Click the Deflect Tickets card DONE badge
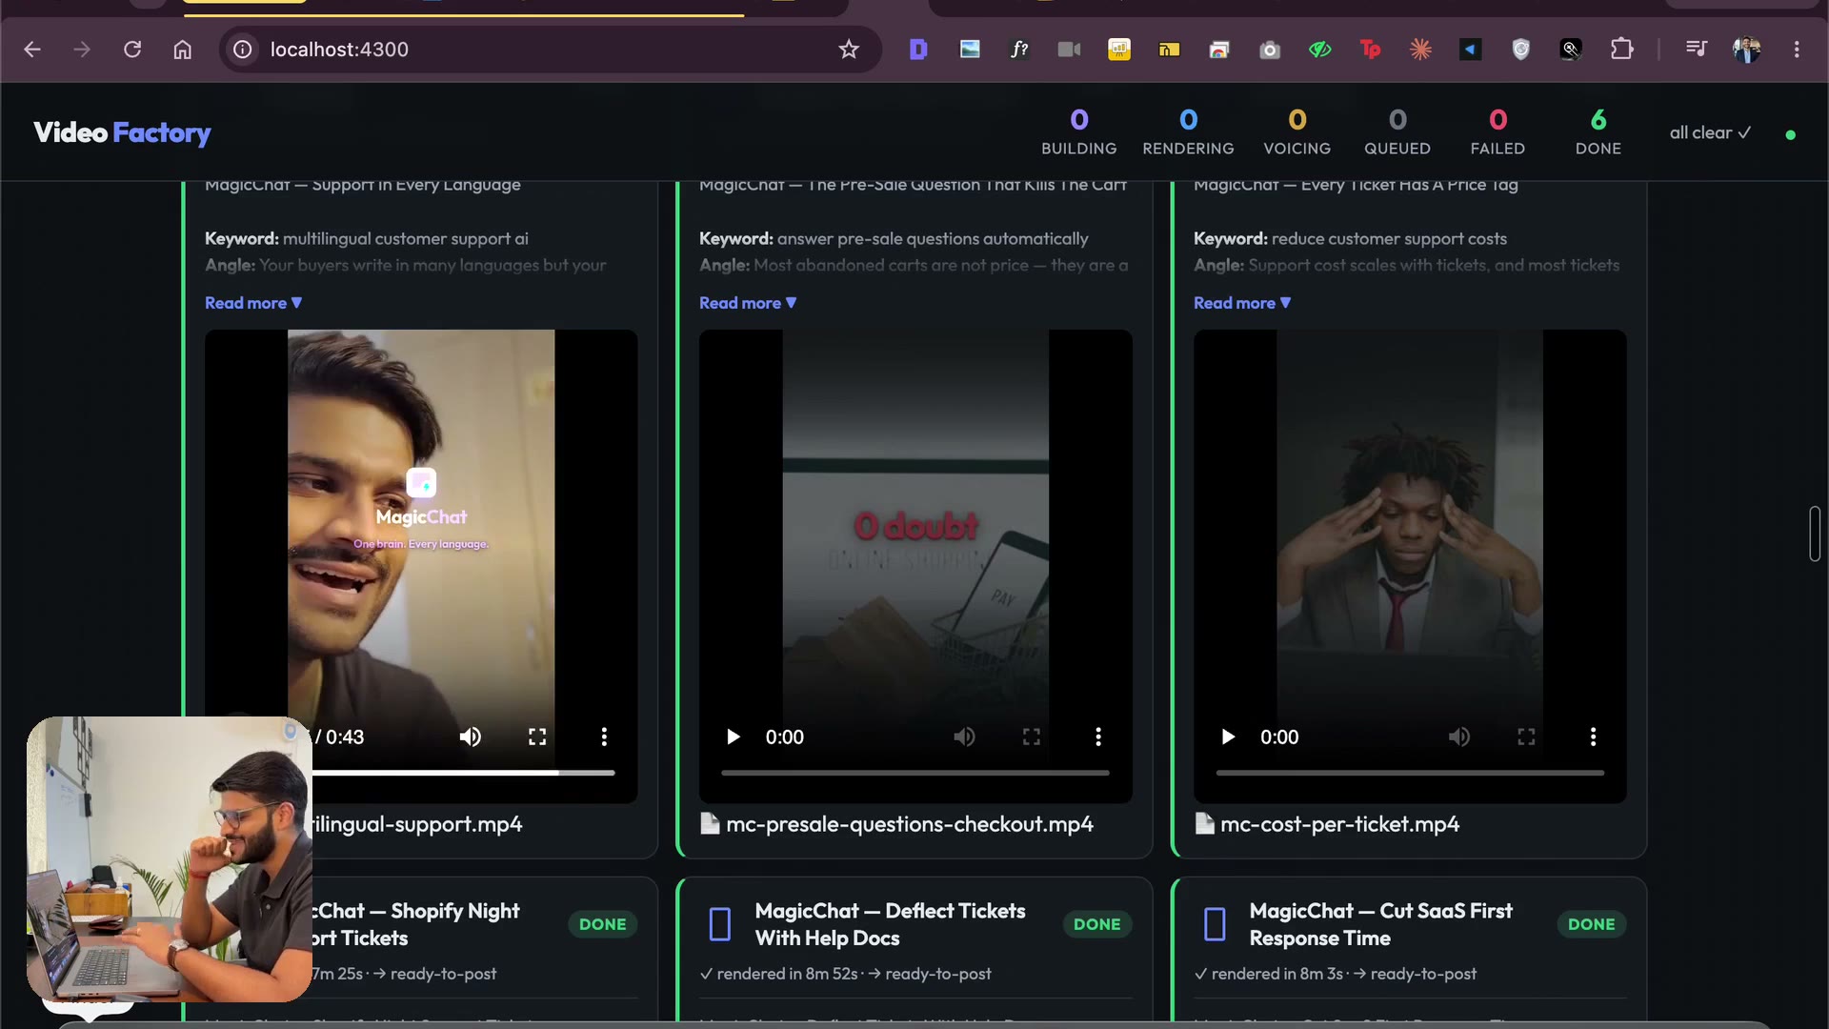Image resolution: width=1829 pixels, height=1029 pixels. tap(1097, 924)
